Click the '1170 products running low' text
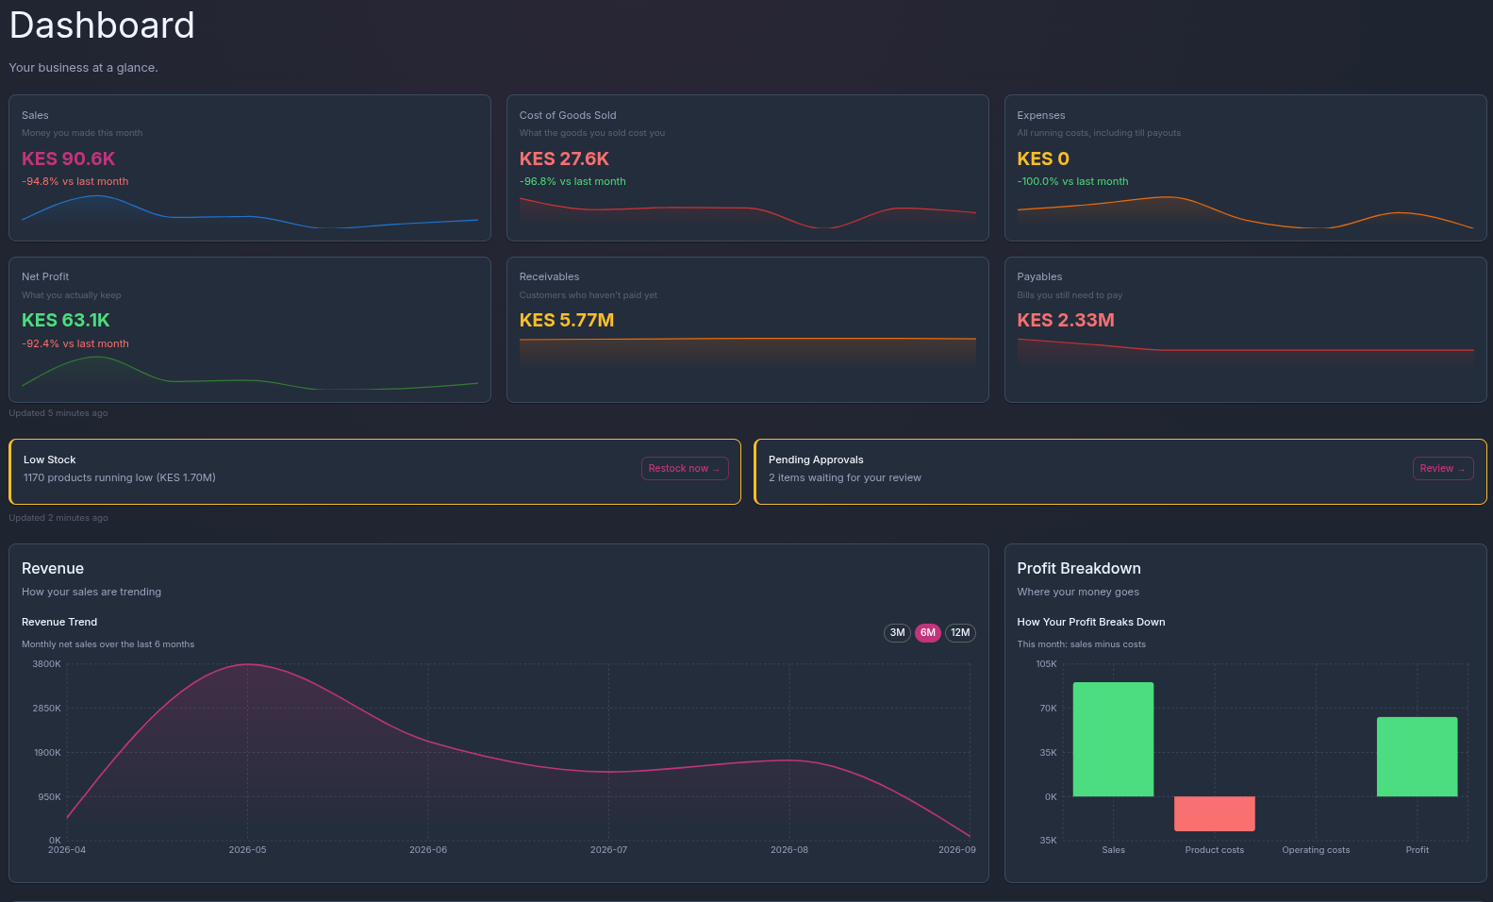1493x902 pixels. click(120, 477)
